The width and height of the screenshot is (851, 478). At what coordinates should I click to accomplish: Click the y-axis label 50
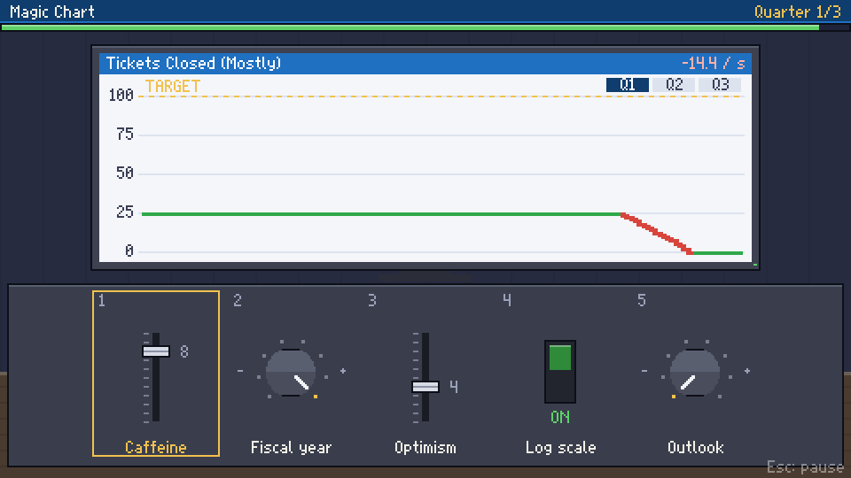[x=125, y=173]
